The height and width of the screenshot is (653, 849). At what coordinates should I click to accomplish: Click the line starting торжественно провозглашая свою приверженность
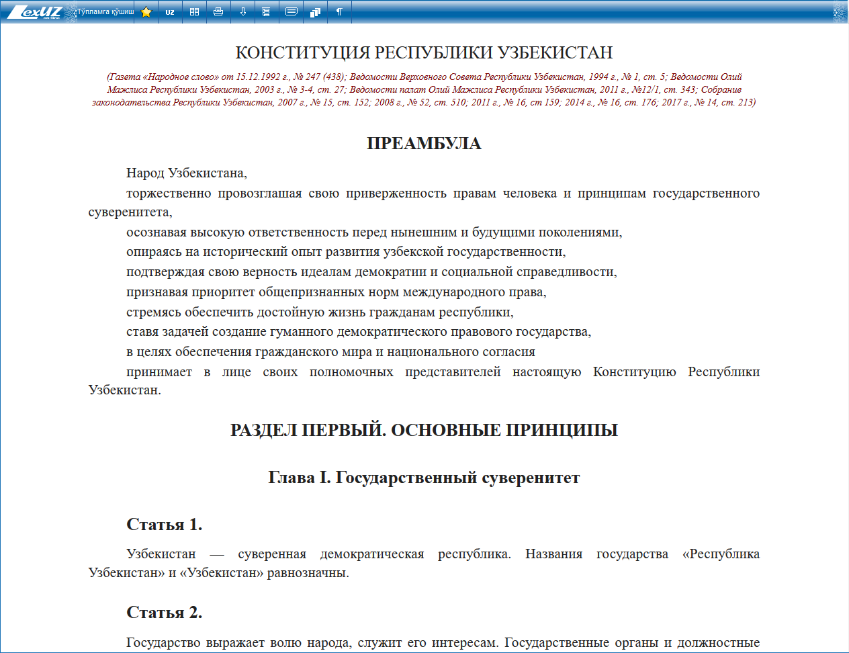click(424, 203)
